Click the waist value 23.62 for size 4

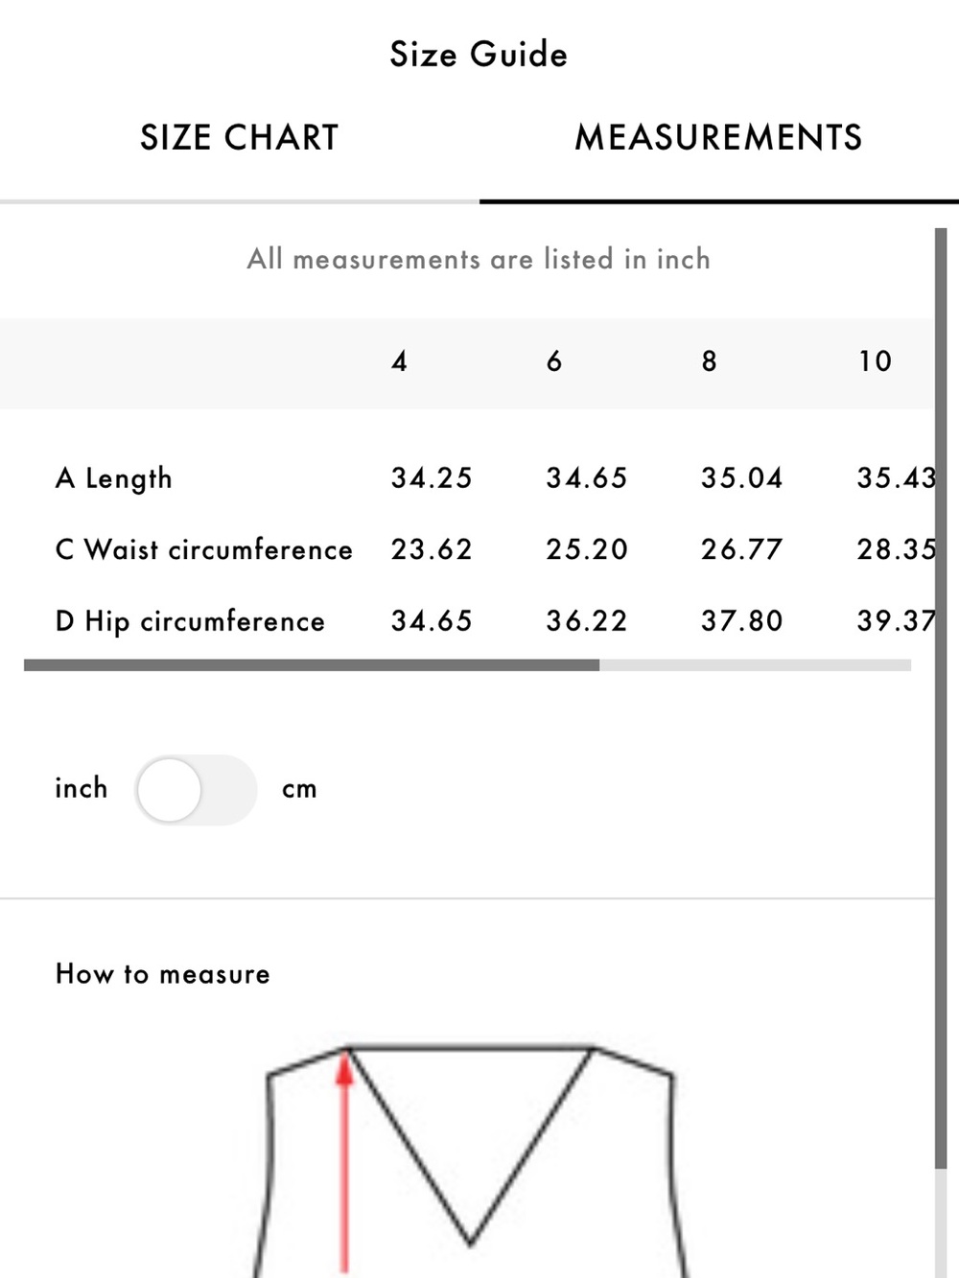click(432, 549)
